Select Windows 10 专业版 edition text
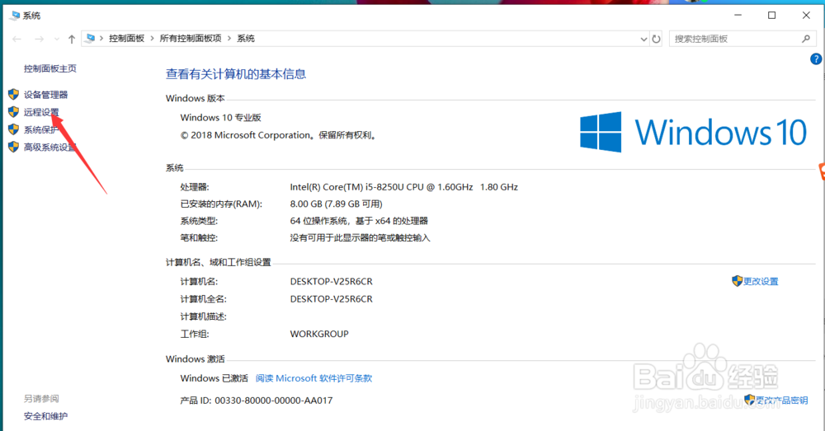Image resolution: width=825 pixels, height=431 pixels. pos(220,118)
